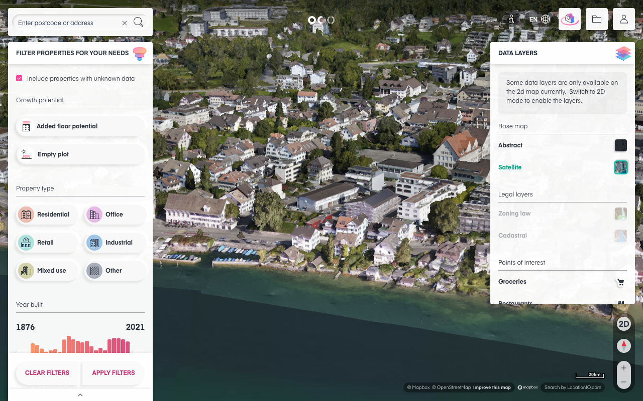Click the Satellite base map thumbnail
The width and height of the screenshot is (643, 401).
[621, 167]
